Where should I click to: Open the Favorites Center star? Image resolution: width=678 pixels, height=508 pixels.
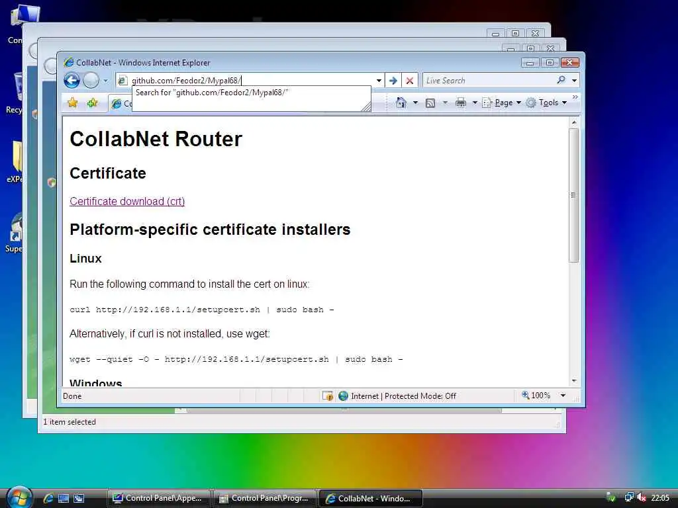pyautogui.click(x=73, y=103)
